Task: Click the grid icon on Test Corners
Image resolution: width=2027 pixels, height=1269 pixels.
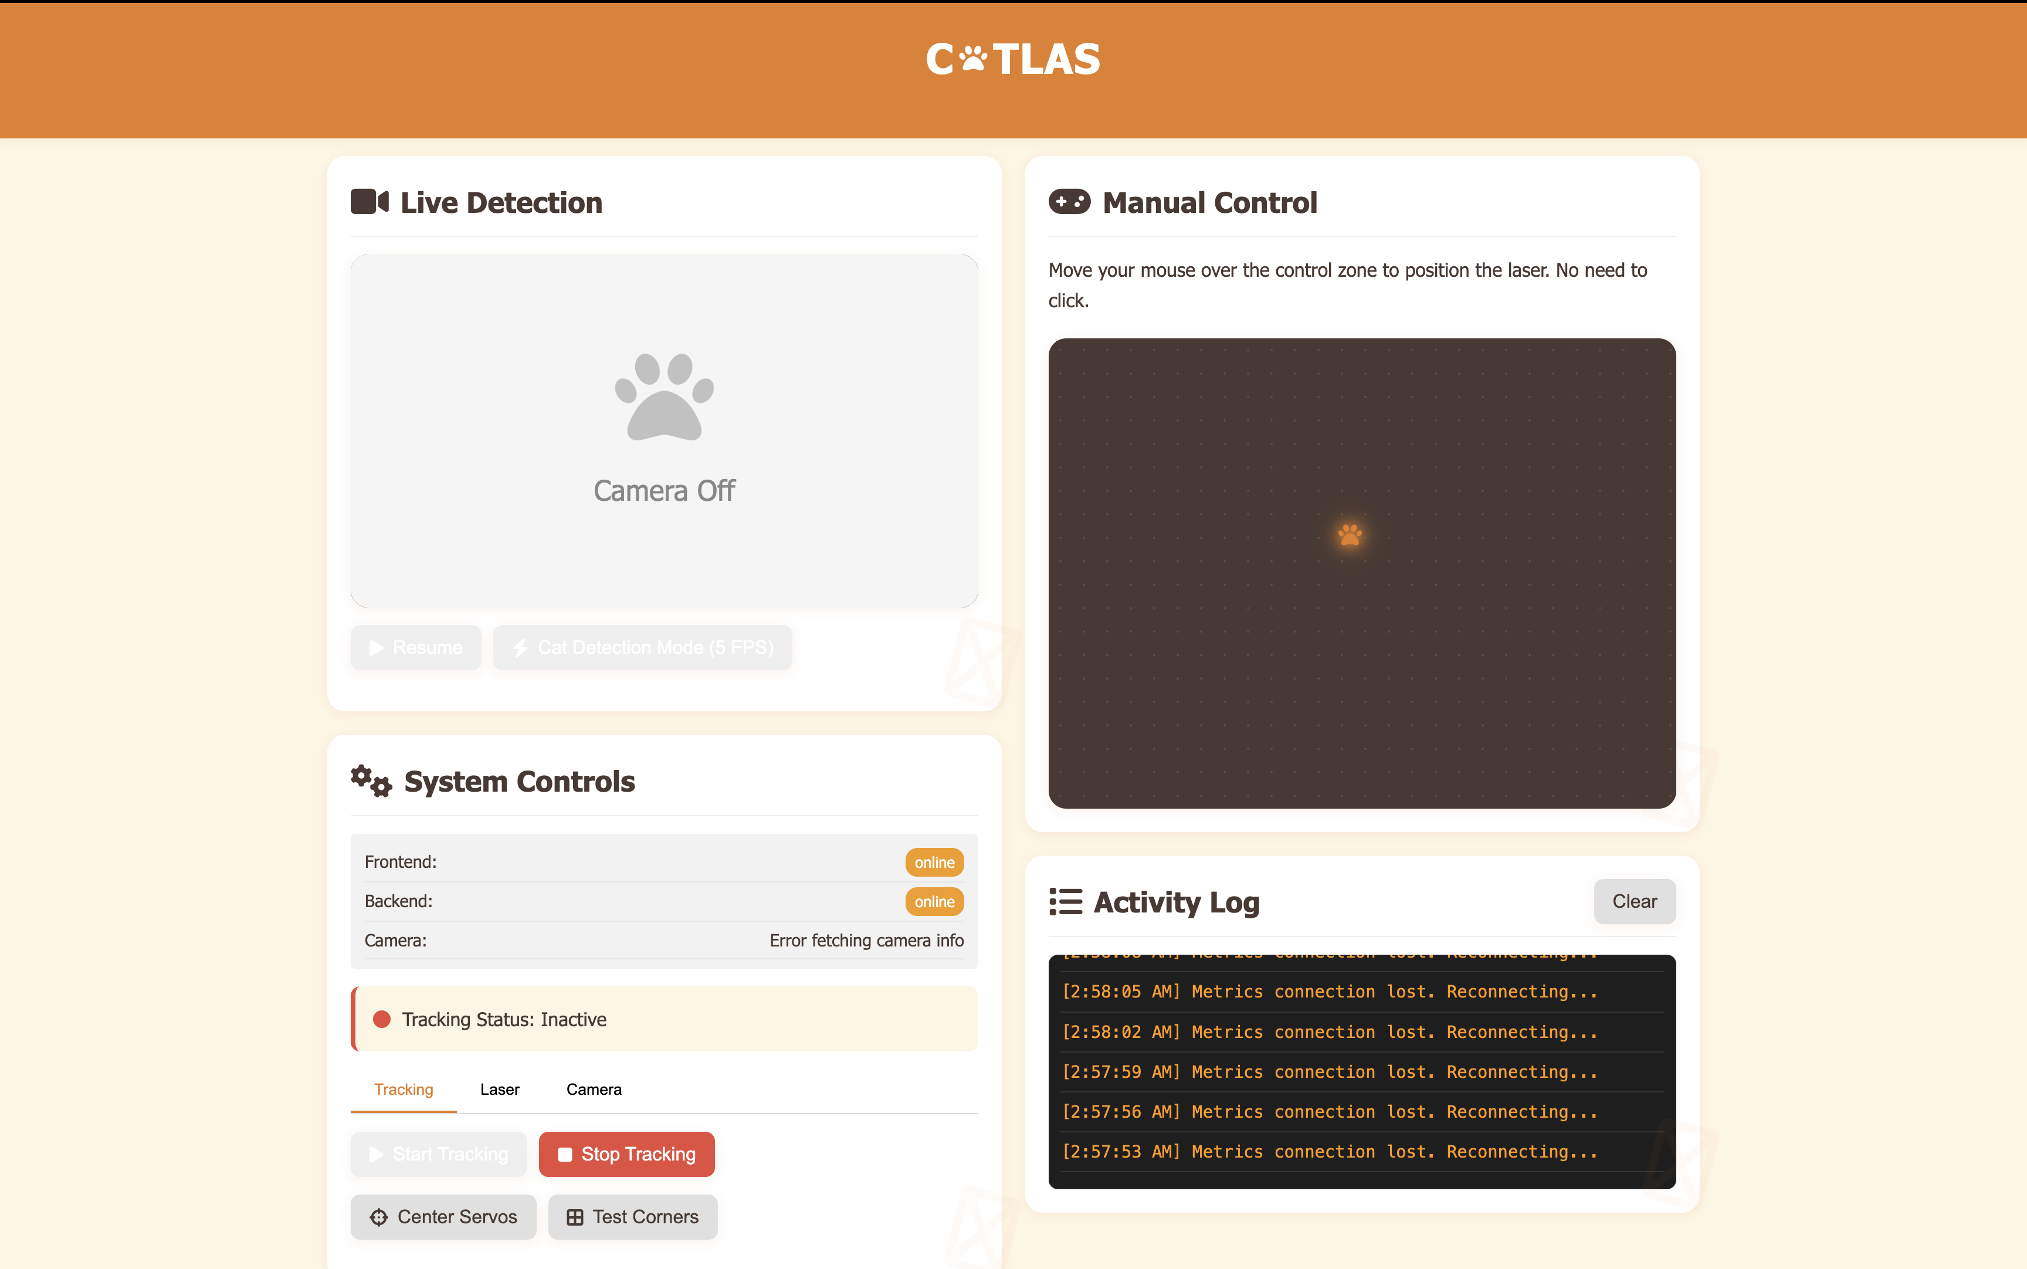Action: pyautogui.click(x=575, y=1217)
